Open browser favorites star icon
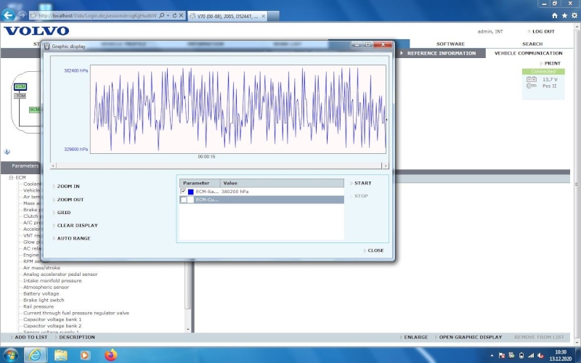Screen dimensions: 581x363 click(x=564, y=15)
